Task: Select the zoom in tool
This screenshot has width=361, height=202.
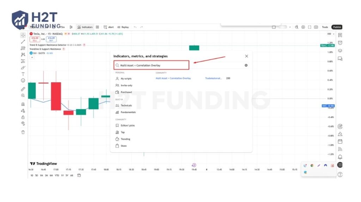Action: (x=23, y=95)
